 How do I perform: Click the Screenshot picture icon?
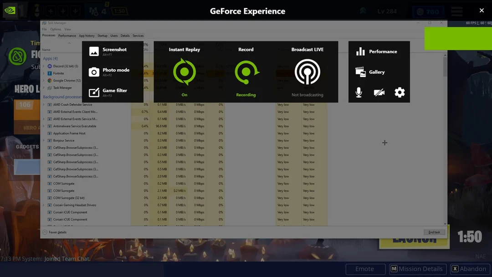coord(94,51)
